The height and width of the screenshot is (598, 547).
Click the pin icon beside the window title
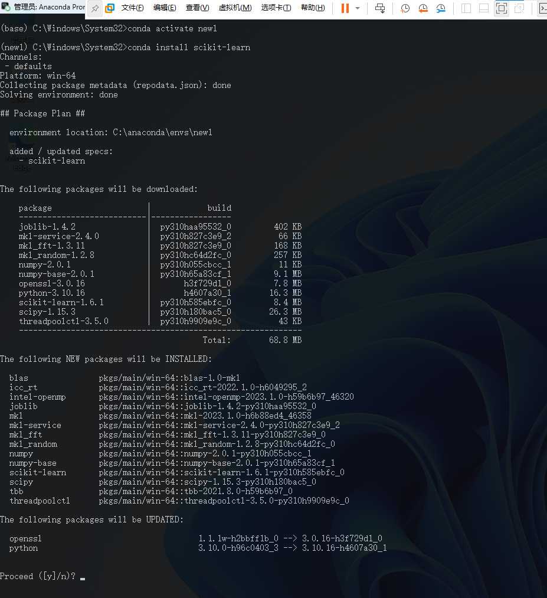(95, 8)
